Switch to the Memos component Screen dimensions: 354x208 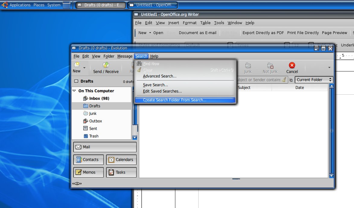coord(88,172)
